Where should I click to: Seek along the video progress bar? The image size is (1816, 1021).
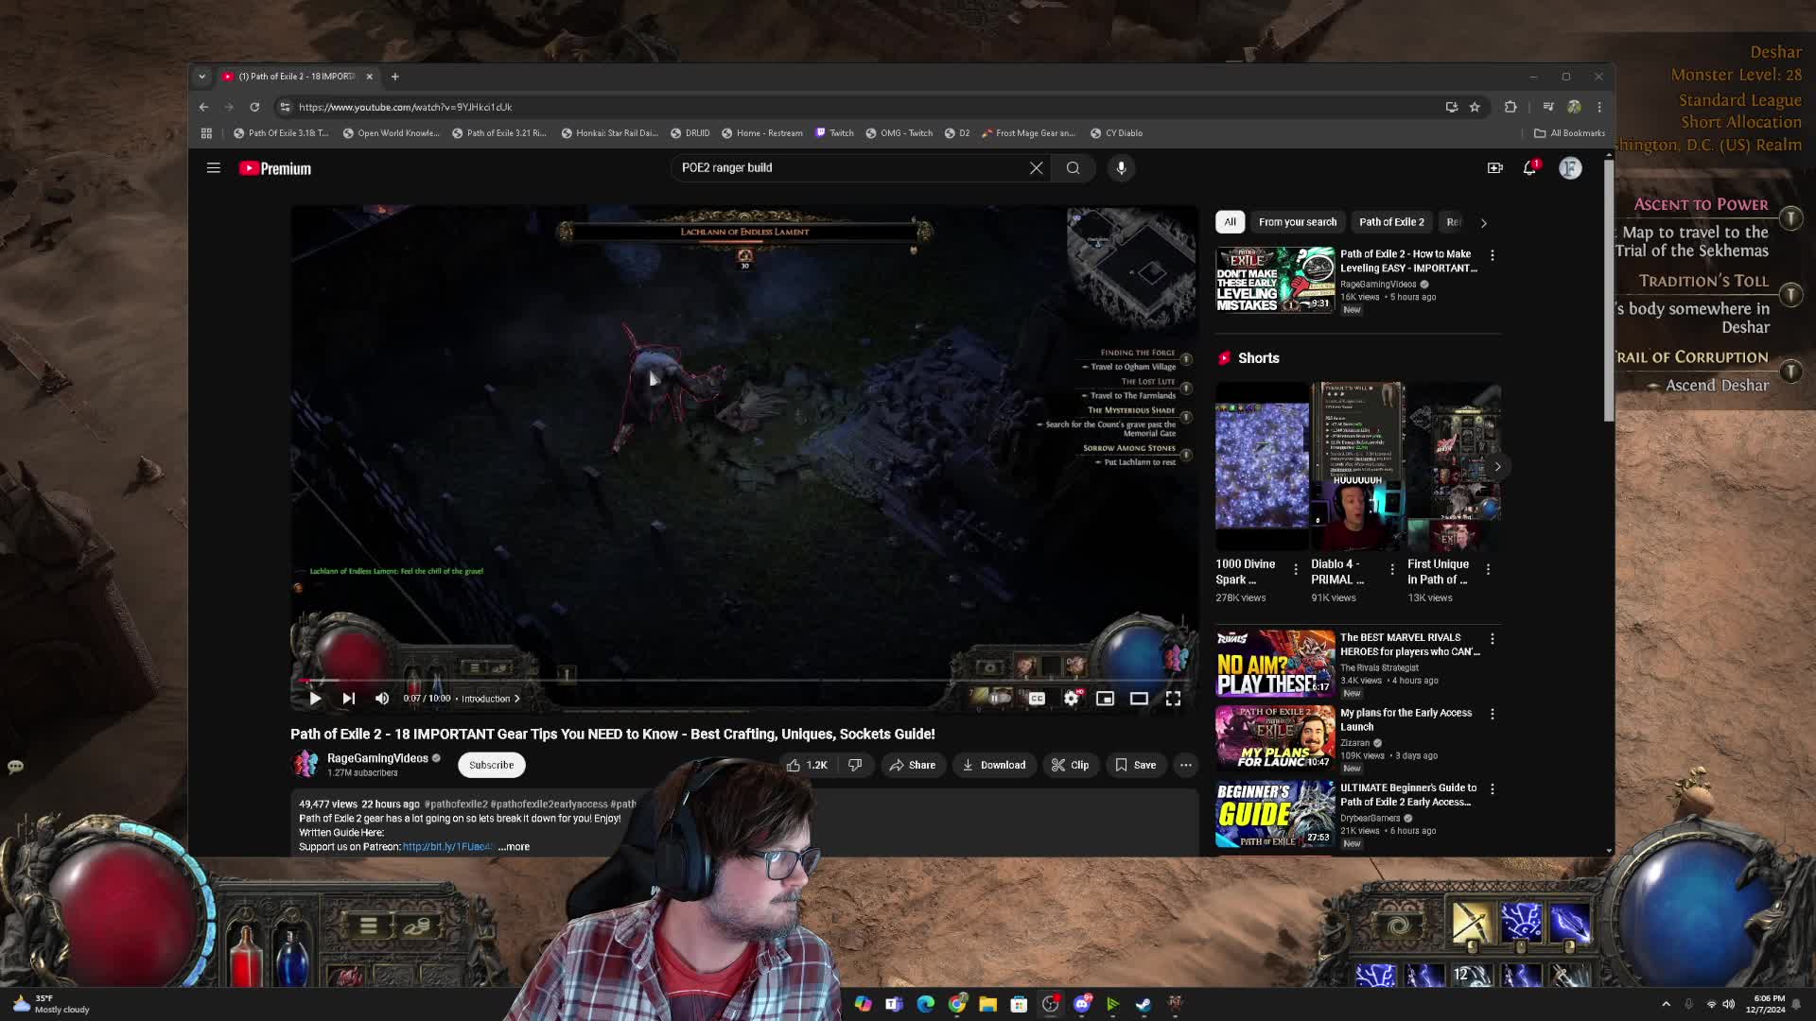point(744,680)
